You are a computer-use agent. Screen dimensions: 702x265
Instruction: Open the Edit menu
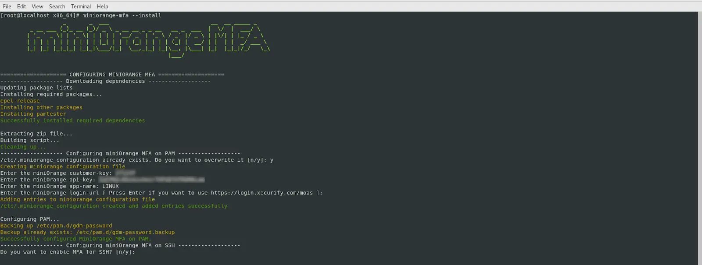(x=21, y=7)
